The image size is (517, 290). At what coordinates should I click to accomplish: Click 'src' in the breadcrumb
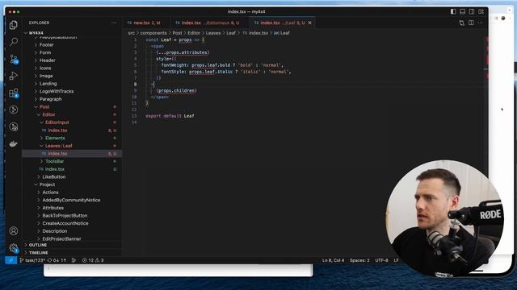pos(131,33)
